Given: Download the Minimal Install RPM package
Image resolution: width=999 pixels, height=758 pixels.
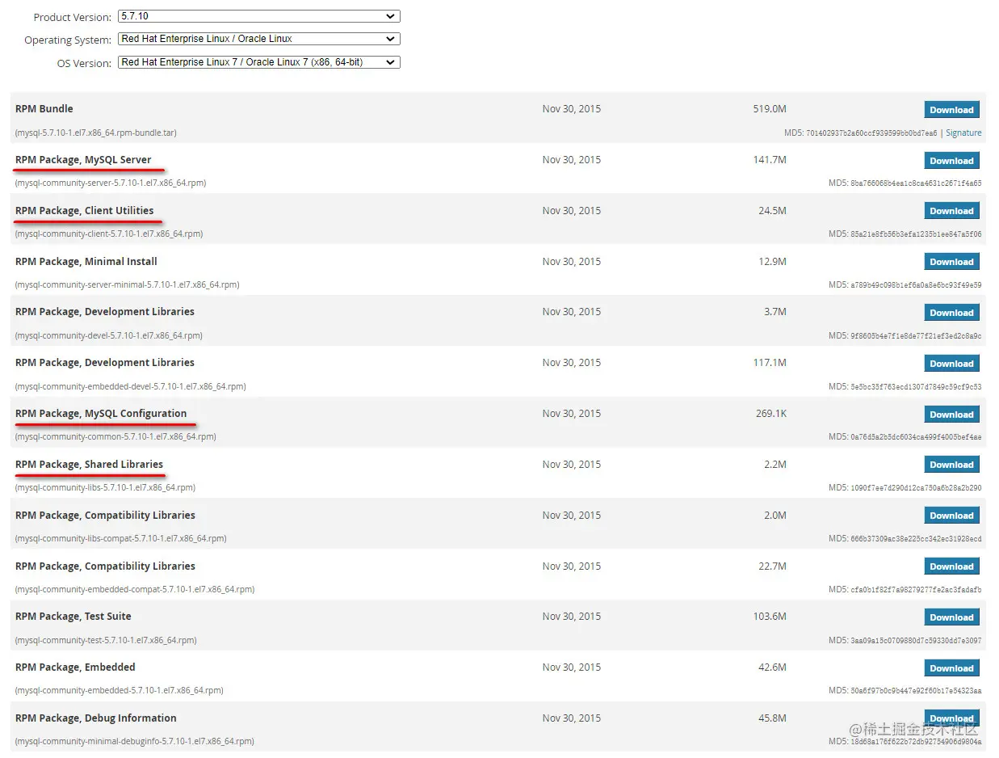Looking at the screenshot, I should [x=951, y=262].
